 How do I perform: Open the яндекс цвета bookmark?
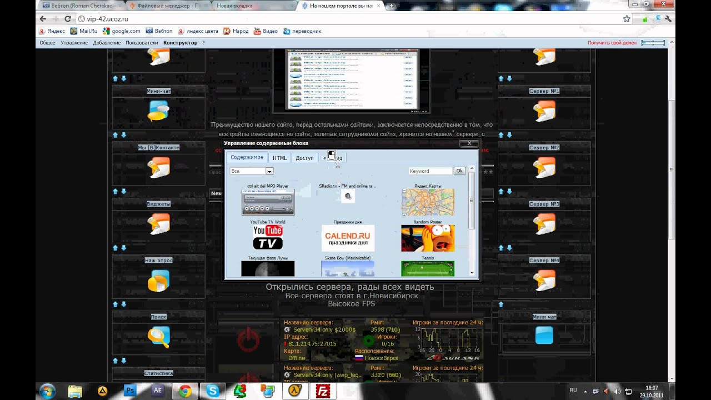click(198, 31)
